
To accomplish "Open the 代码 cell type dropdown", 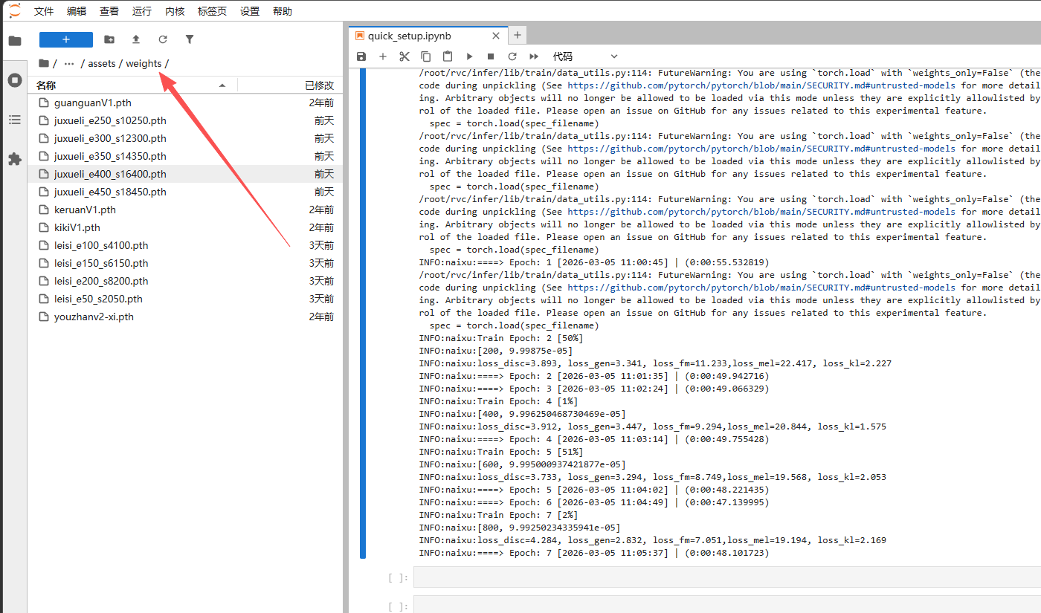I will point(585,56).
